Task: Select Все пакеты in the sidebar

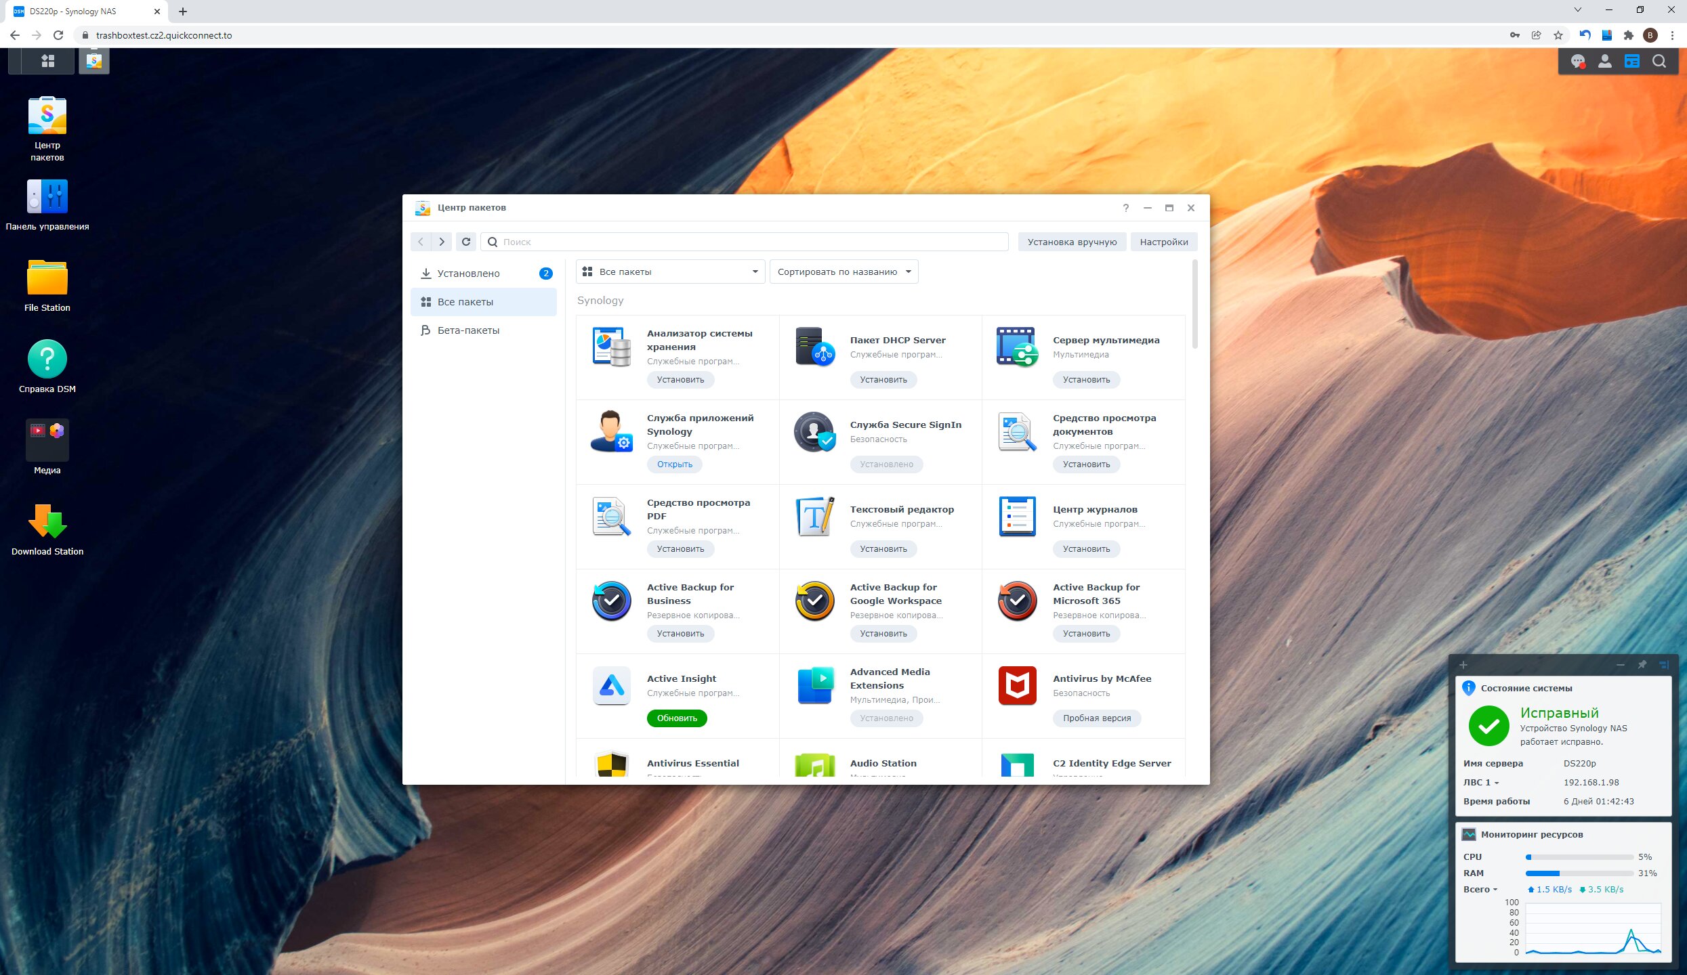Action: tap(484, 302)
